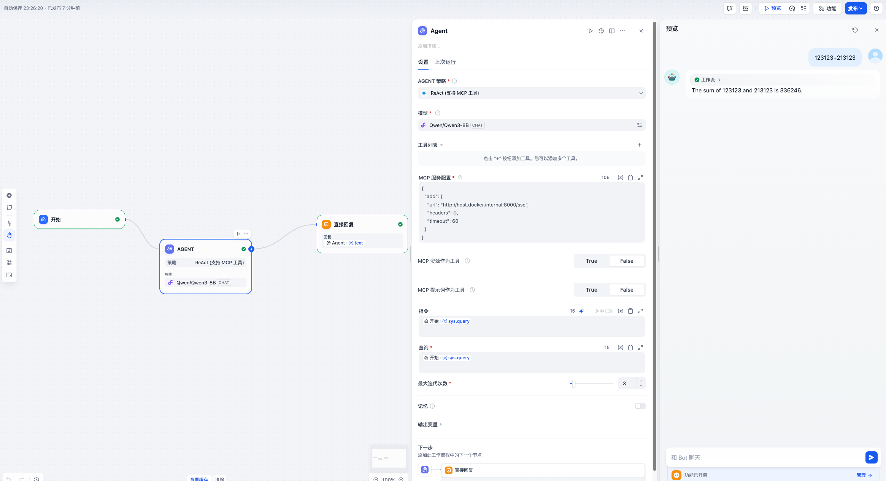Click the export image icon in left toolbar

point(9,251)
